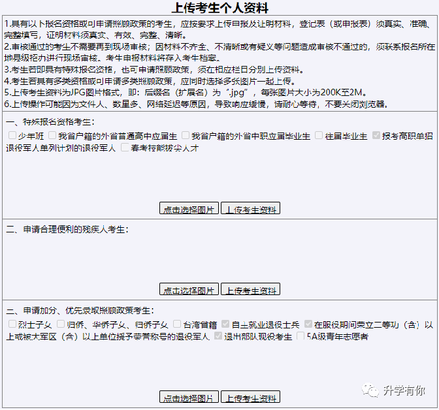The image size is (439, 410).
Task: Select the 台湾省籍 checkbox
Action: [x=177, y=324]
